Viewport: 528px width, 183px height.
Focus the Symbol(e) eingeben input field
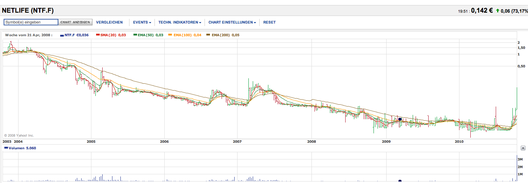click(31, 22)
